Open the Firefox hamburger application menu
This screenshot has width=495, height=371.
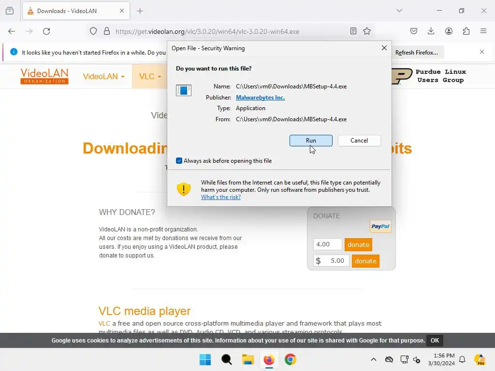tap(483, 31)
